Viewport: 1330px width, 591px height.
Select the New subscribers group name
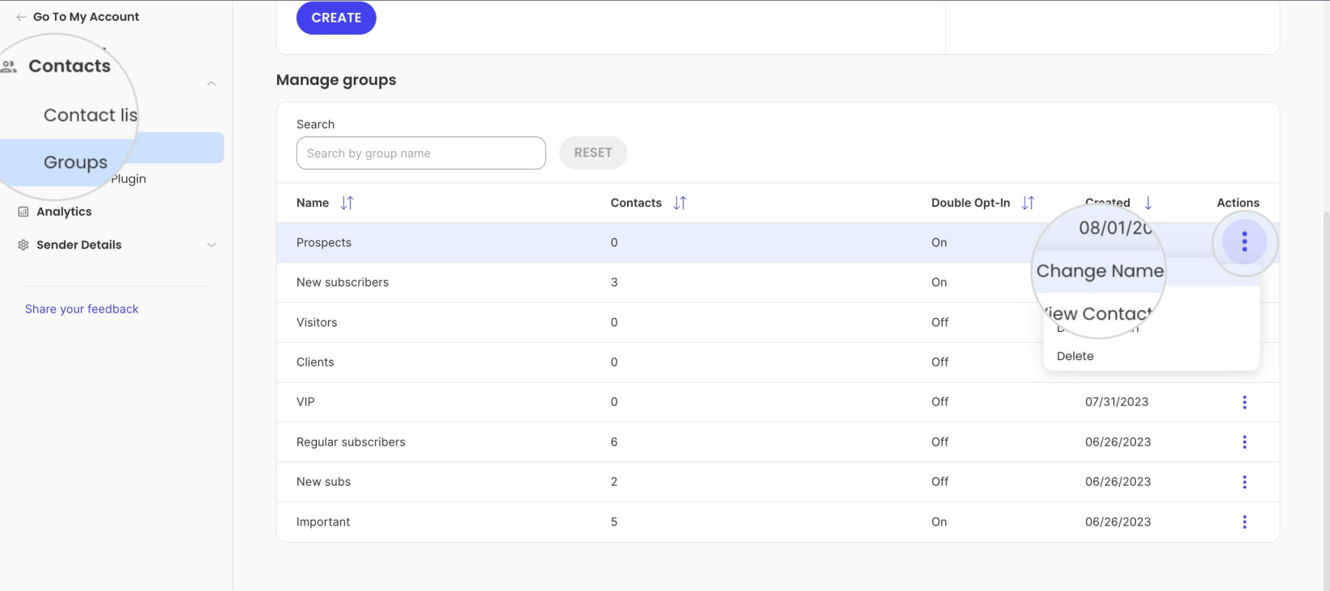pos(343,282)
